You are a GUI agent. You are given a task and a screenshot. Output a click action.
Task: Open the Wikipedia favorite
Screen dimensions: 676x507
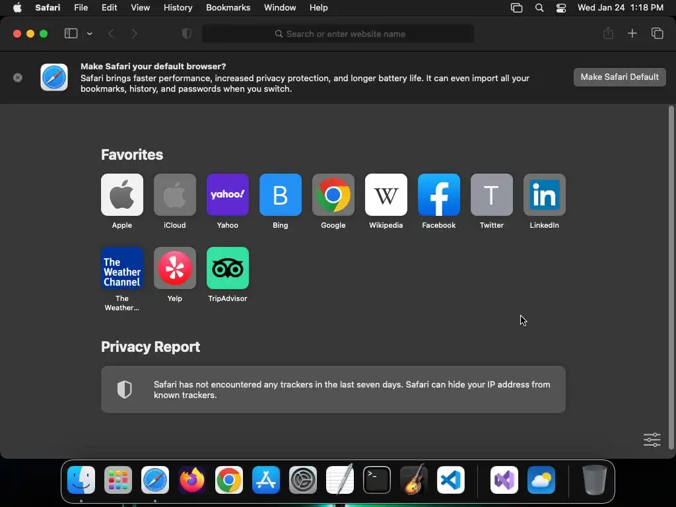click(x=386, y=195)
